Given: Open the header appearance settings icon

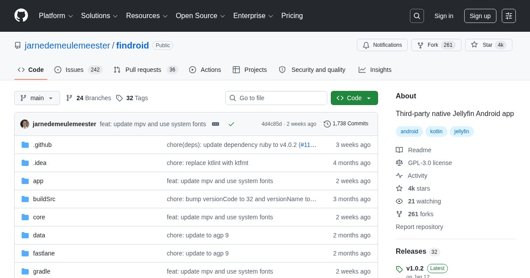Looking at the screenshot, I should [509, 16].
